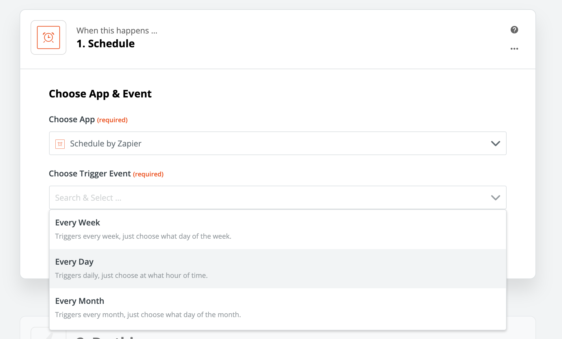Click the large Schedule alarm clock icon

click(48, 37)
